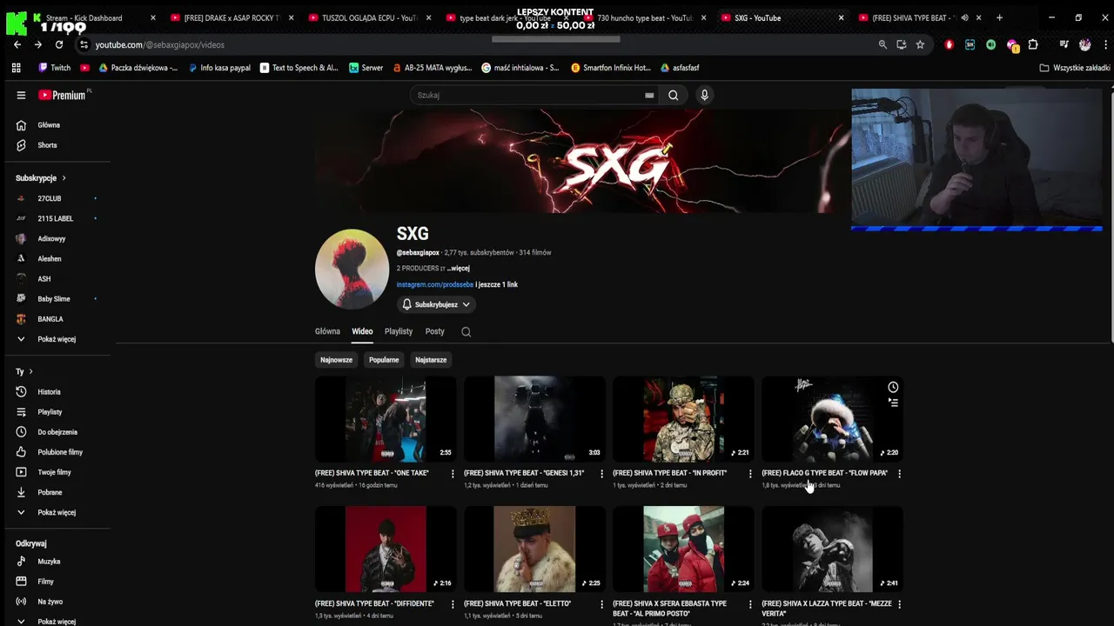Viewport: 1114px width, 626px height.
Task: Select the Najstarsze sort chip
Action: [431, 360]
